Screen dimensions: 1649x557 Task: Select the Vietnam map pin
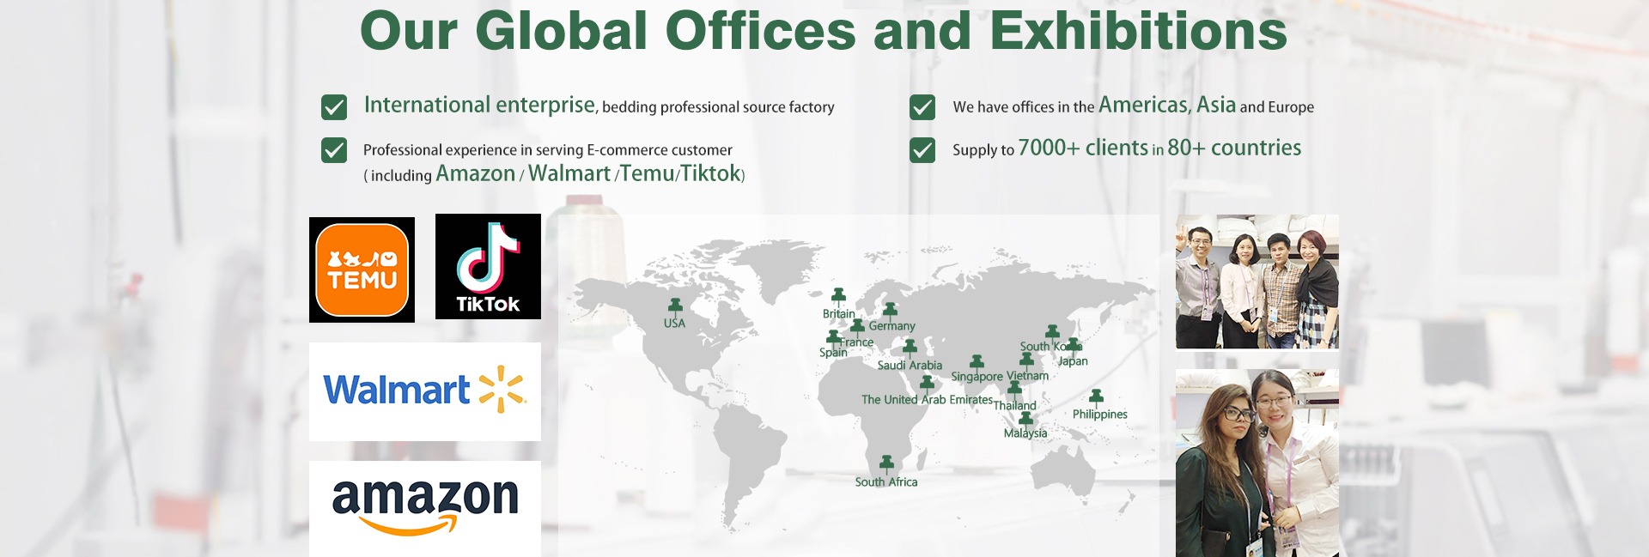tap(1027, 360)
